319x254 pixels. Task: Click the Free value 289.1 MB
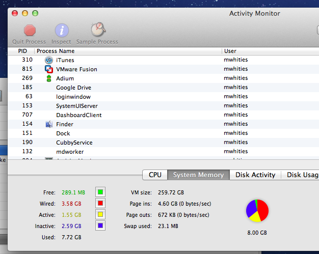click(x=73, y=192)
